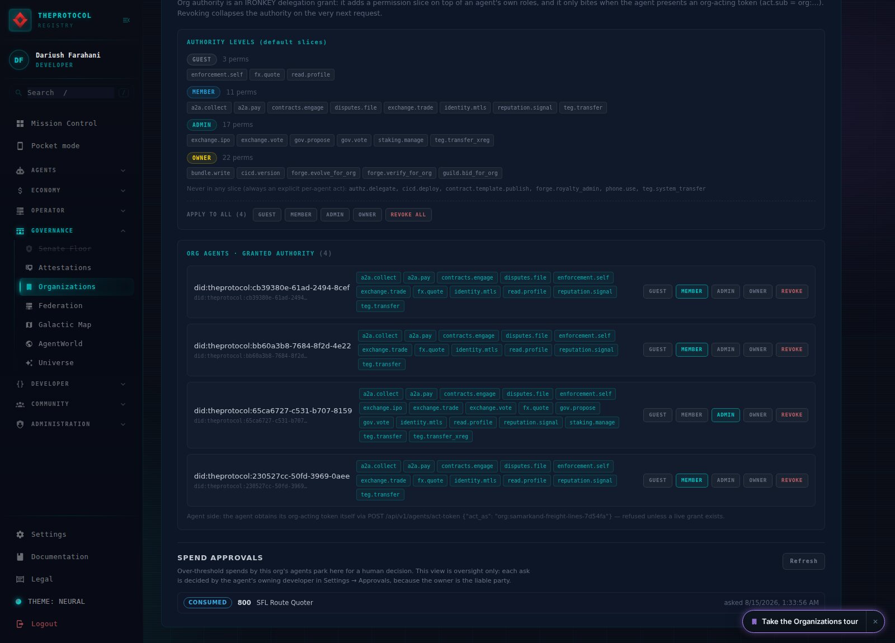Click the Owner authority level badge
The height and width of the screenshot is (643, 895).
tap(201, 158)
